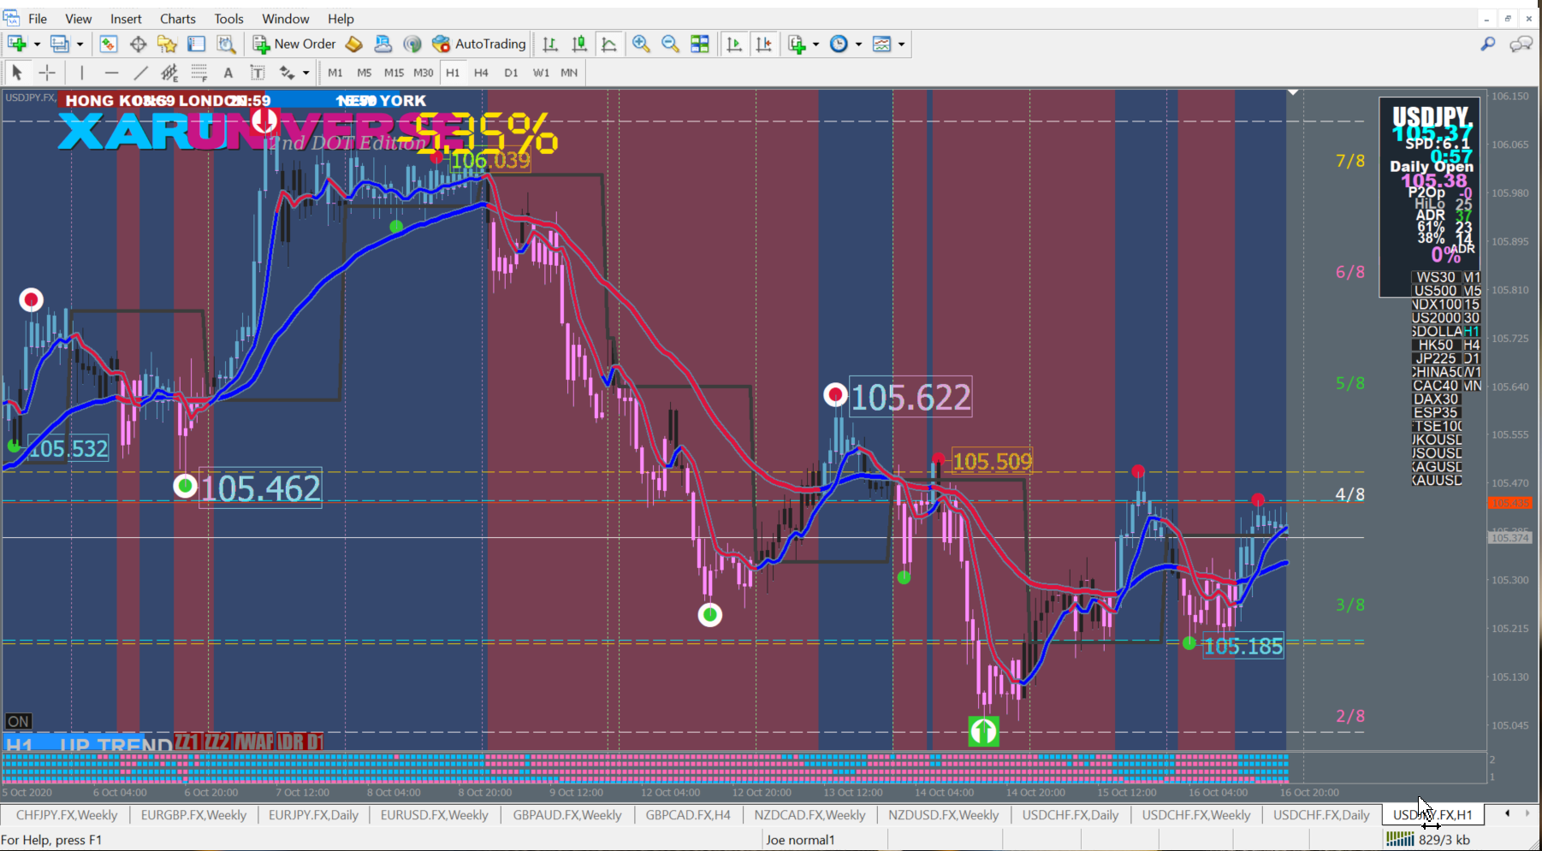Select the Fibonacci retracement tool
Screen dimensions: 1542x851
tap(199, 73)
